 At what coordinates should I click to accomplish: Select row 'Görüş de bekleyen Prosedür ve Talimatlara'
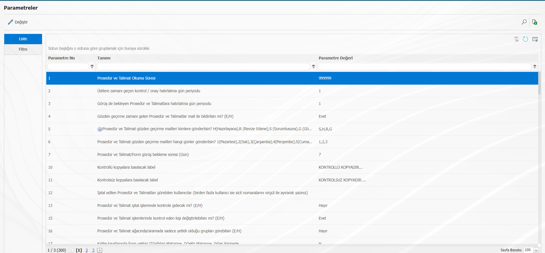tap(292, 104)
